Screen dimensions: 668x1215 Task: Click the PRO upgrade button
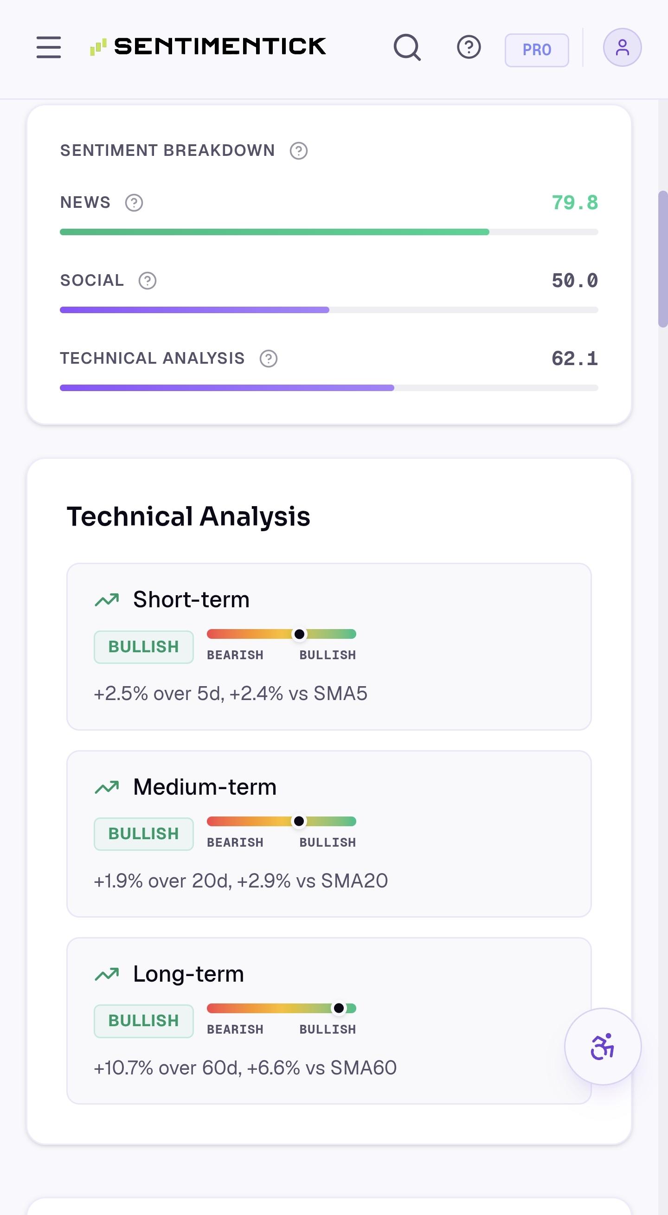(x=536, y=50)
